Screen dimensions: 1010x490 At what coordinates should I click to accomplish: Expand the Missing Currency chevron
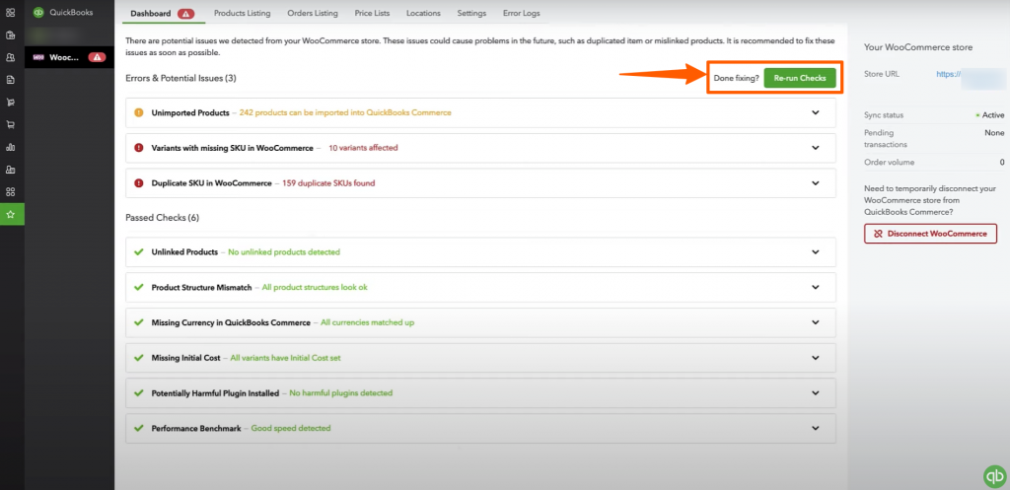pos(816,322)
